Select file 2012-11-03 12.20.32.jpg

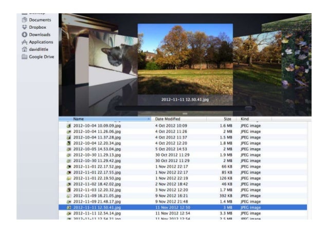click(x=183, y=190)
